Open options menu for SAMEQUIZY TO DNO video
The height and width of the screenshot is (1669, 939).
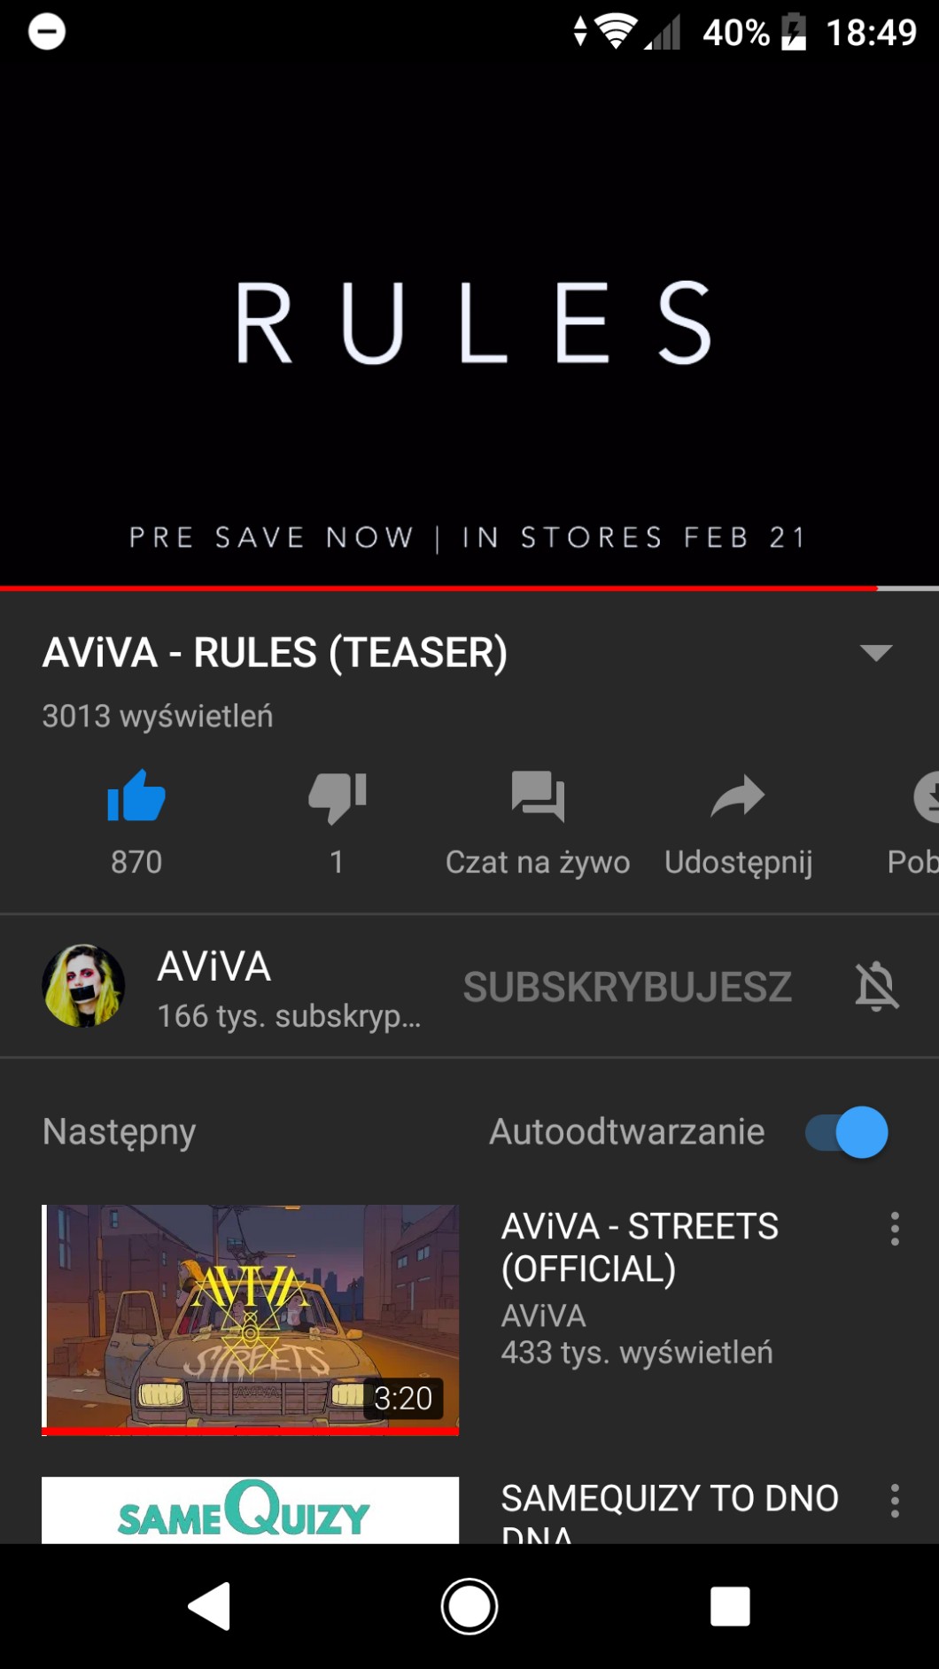pyautogui.click(x=895, y=1501)
